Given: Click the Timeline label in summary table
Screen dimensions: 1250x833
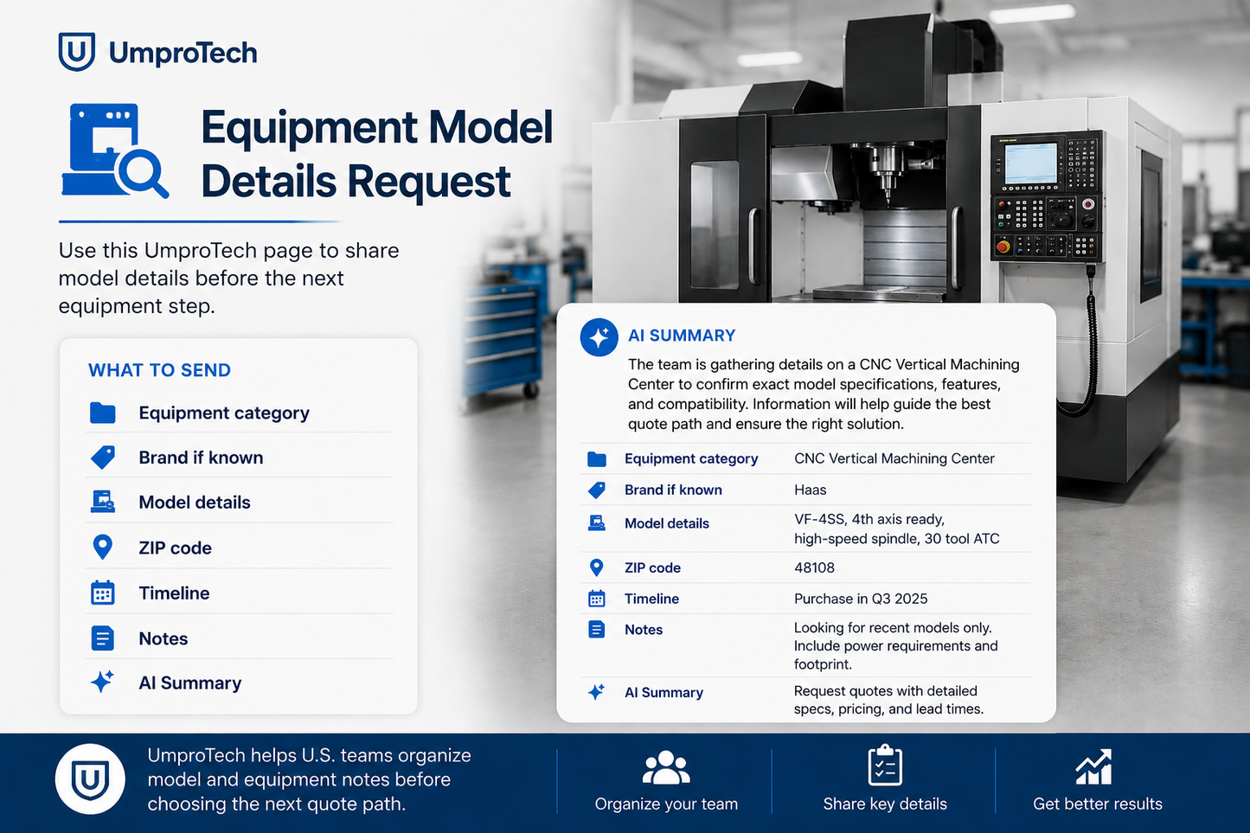Looking at the screenshot, I should click(x=651, y=599).
